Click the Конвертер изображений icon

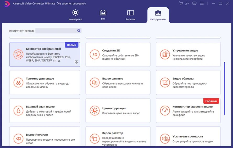(x=18, y=54)
